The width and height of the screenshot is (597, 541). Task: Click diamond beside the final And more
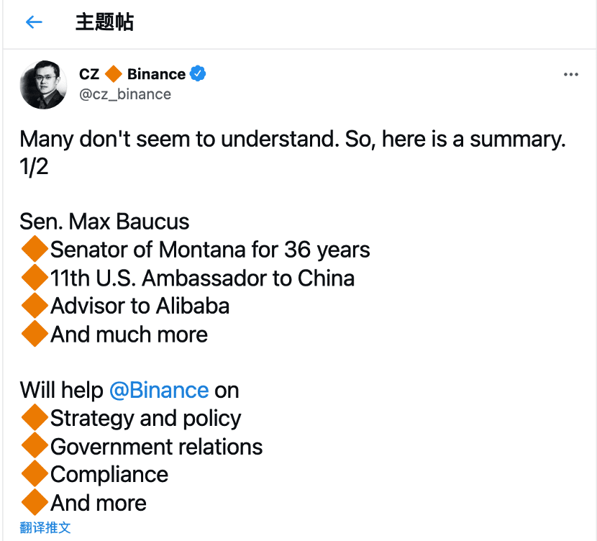(35, 502)
